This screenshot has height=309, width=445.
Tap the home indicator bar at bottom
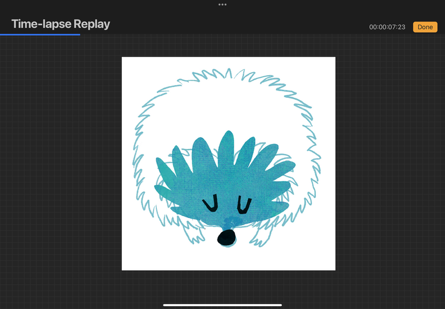222,305
